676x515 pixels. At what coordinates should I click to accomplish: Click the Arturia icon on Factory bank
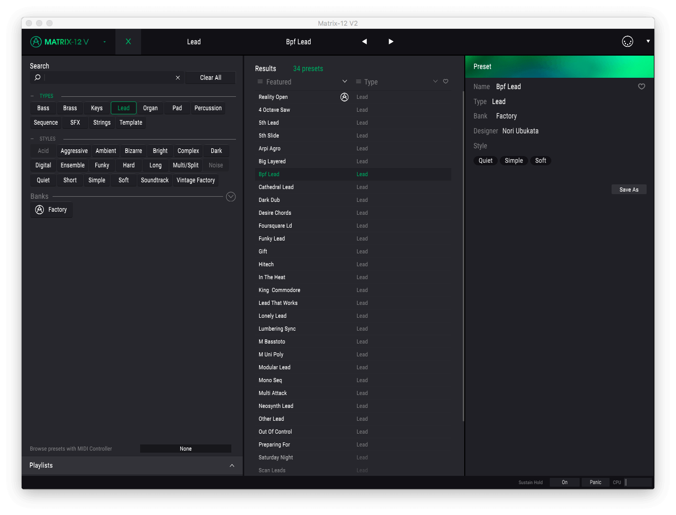coord(40,210)
